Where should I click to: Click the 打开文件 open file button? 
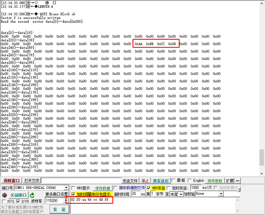(32, 181)
